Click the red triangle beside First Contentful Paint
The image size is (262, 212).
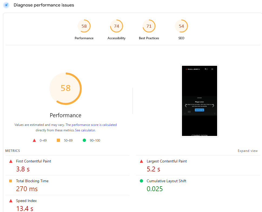tap(11, 161)
